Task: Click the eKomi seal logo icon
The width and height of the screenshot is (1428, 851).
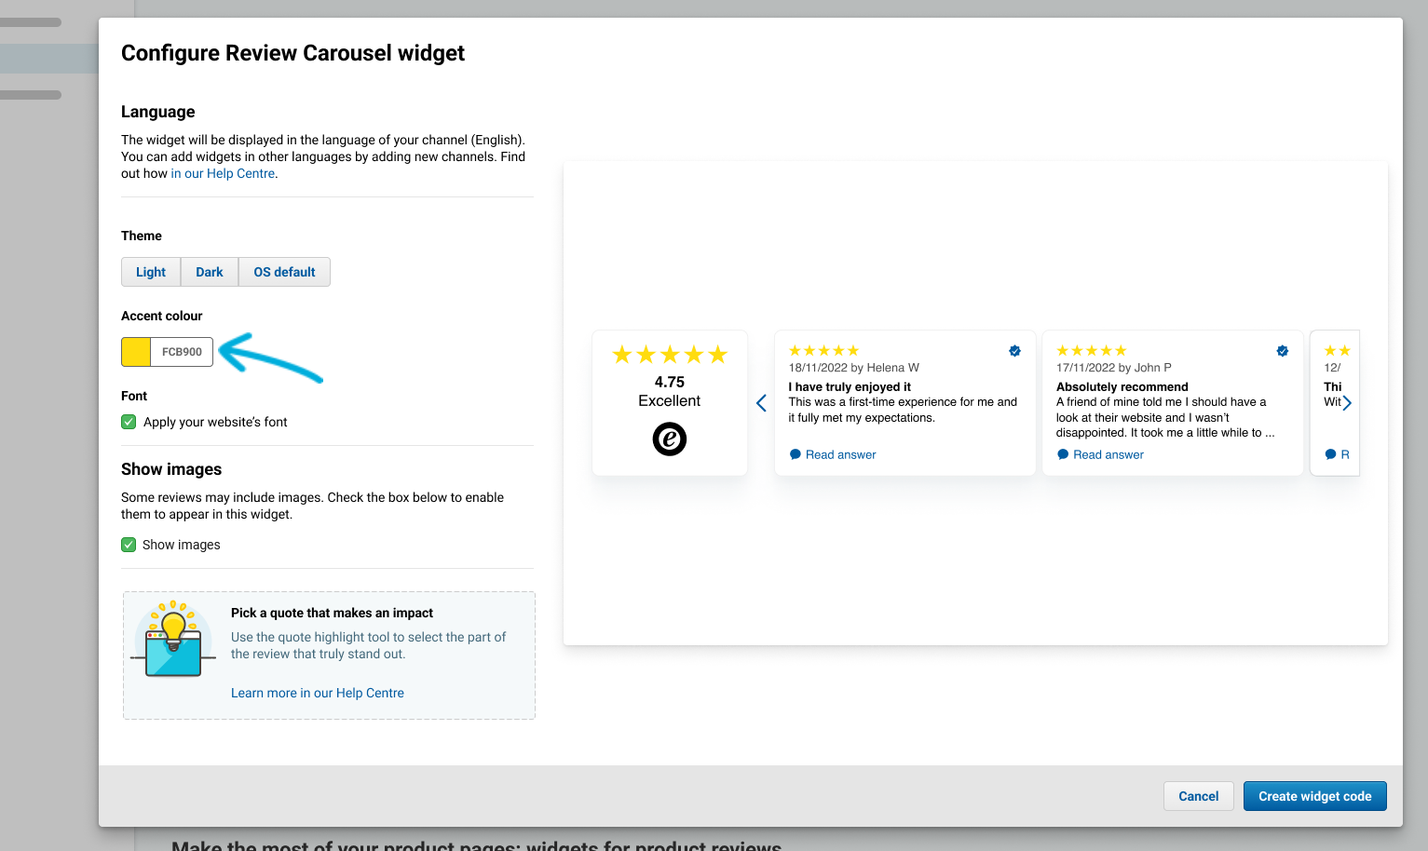Action: click(x=669, y=439)
